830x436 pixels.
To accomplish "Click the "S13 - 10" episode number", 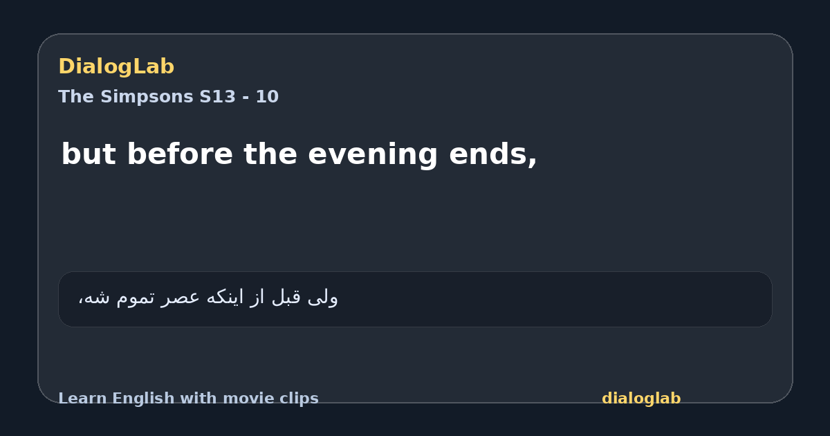I will pyautogui.click(x=239, y=97).
